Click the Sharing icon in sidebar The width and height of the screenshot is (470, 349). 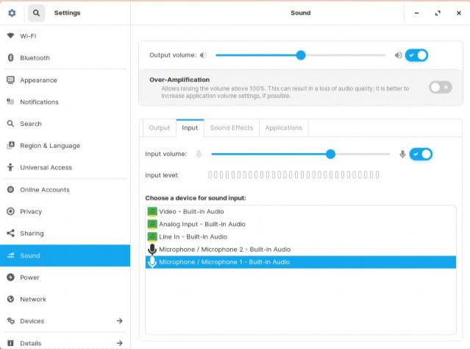10,233
